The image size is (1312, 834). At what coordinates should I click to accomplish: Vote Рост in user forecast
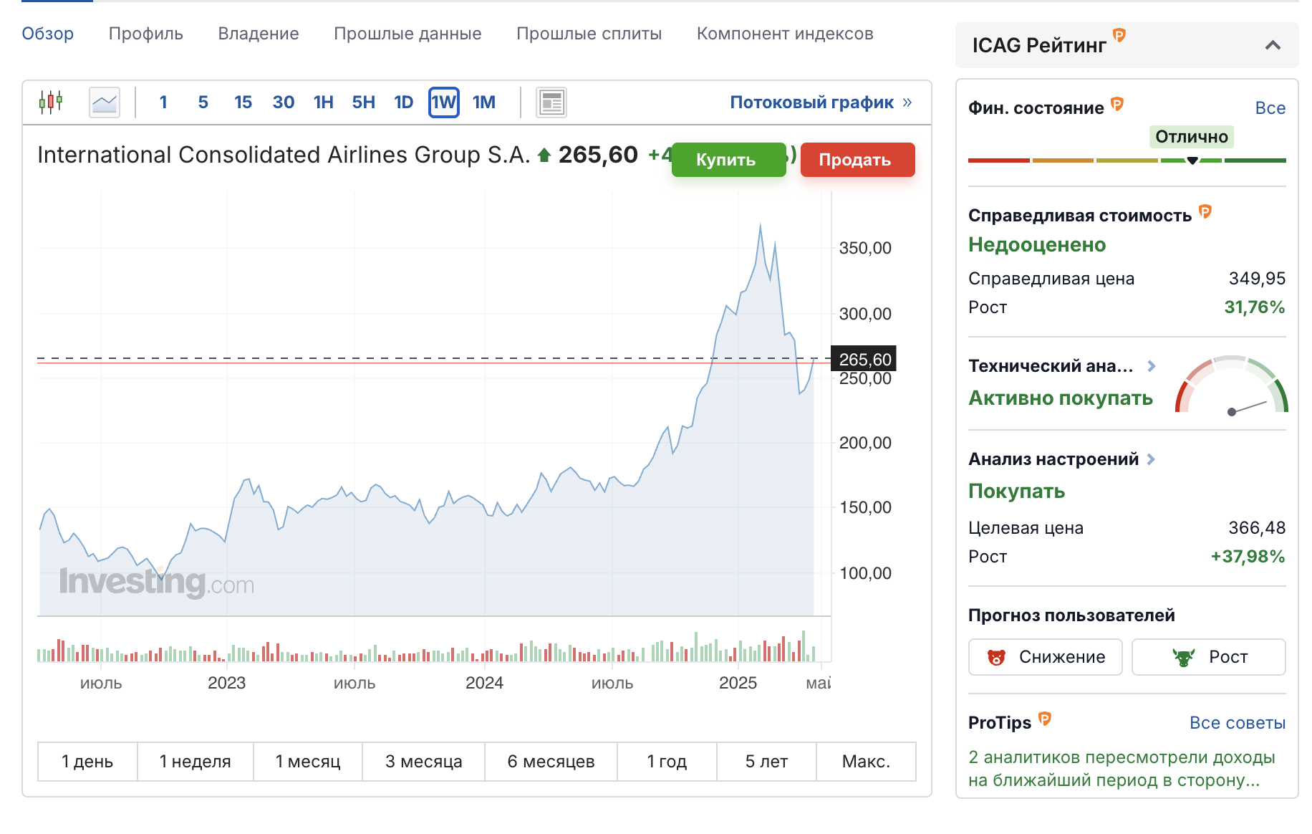(x=1209, y=657)
